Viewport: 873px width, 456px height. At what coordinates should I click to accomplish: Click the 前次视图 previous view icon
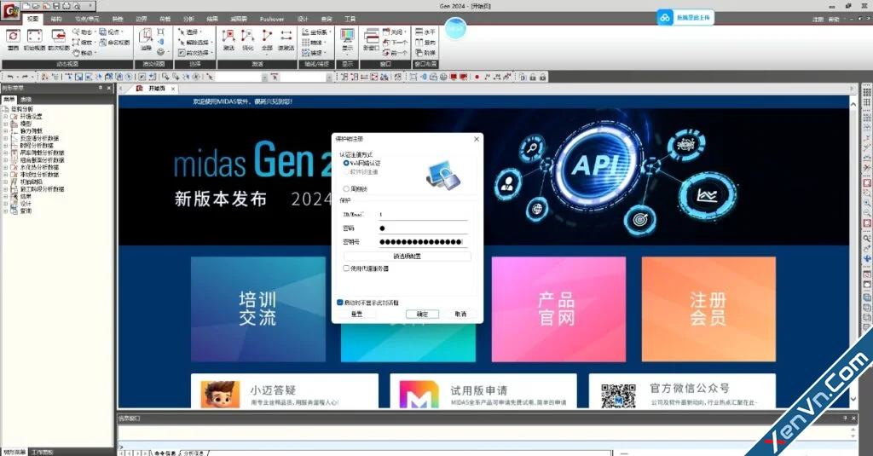pos(59,37)
